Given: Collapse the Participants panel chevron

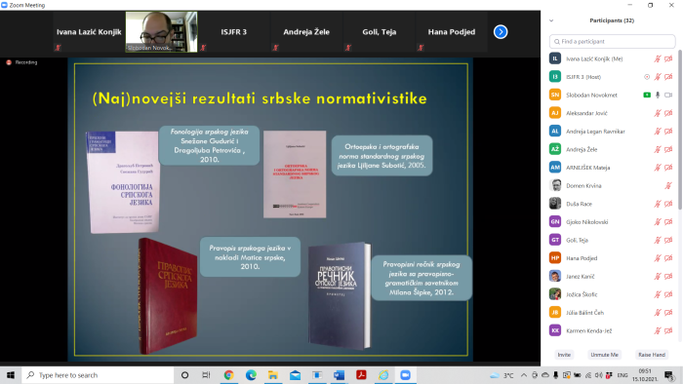Looking at the screenshot, I should point(551,20).
